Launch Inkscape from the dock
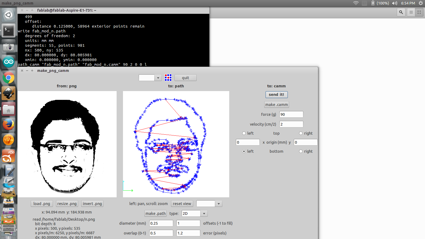 coord(8,93)
